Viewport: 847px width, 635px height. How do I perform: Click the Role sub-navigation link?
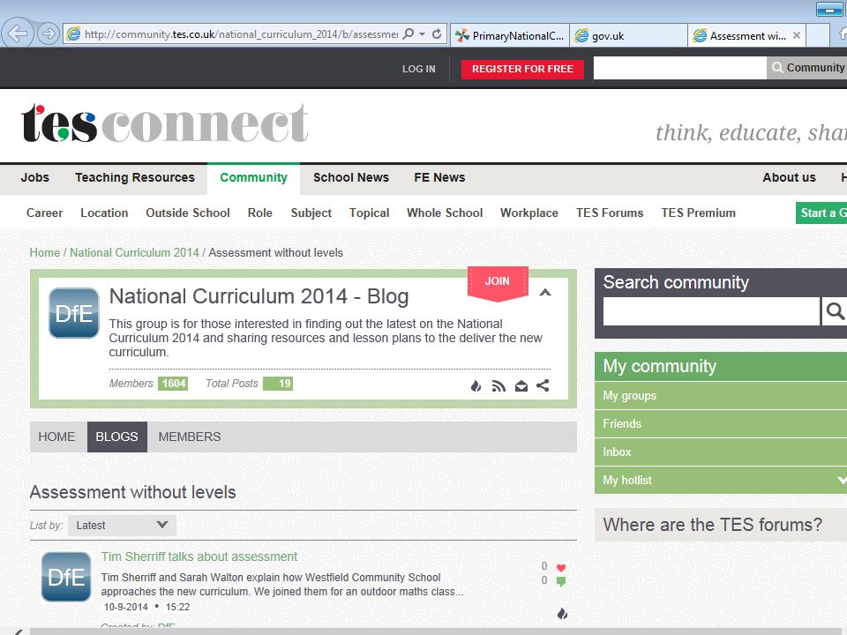tap(259, 213)
